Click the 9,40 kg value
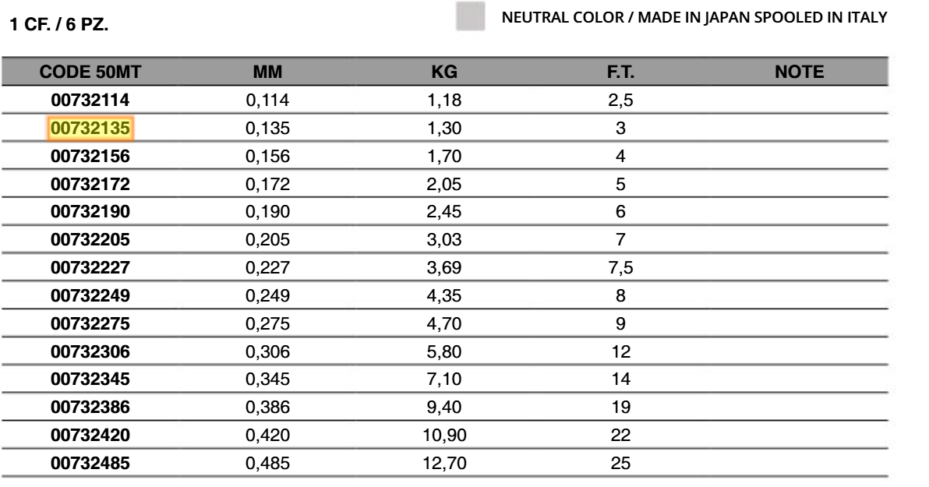Image resolution: width=929 pixels, height=487 pixels. (443, 407)
